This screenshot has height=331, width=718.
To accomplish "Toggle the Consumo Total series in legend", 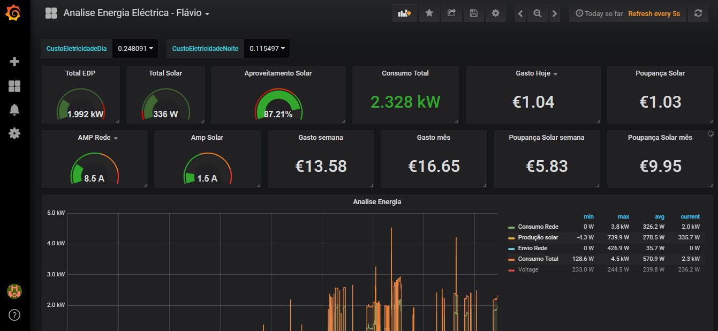I will (538, 259).
